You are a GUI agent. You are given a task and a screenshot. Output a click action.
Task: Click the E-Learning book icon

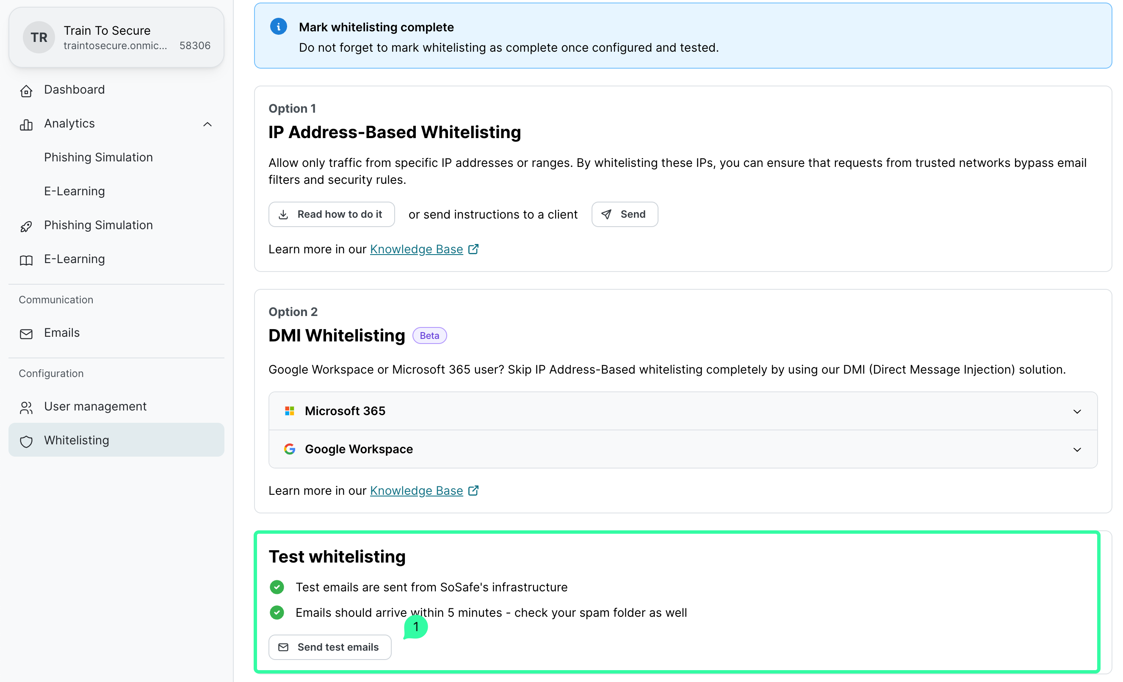(26, 260)
